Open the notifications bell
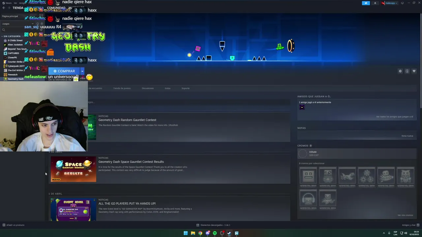Image resolution: width=422 pixels, height=237 pixels. [x=375, y=3]
